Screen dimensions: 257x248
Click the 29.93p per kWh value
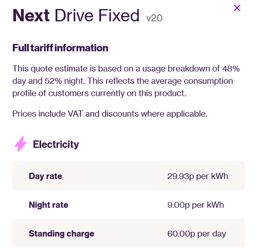click(x=197, y=177)
